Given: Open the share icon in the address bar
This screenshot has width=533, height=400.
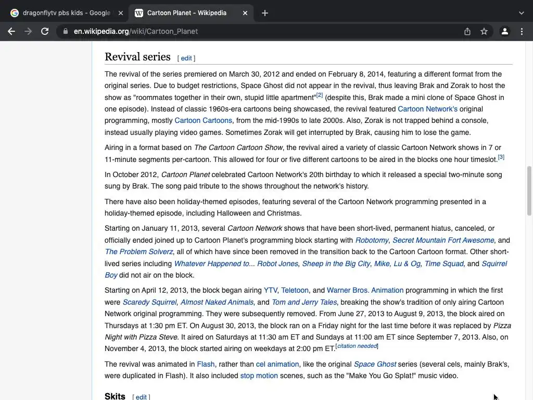Looking at the screenshot, I should pyautogui.click(x=467, y=31).
